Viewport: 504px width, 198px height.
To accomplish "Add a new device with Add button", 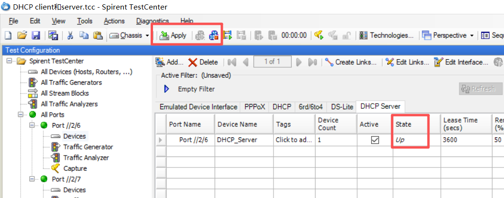I will point(169,62).
